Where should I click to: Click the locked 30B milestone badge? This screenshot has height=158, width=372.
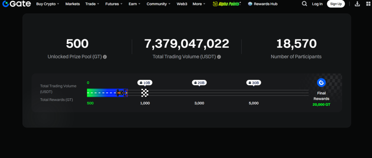click(254, 83)
